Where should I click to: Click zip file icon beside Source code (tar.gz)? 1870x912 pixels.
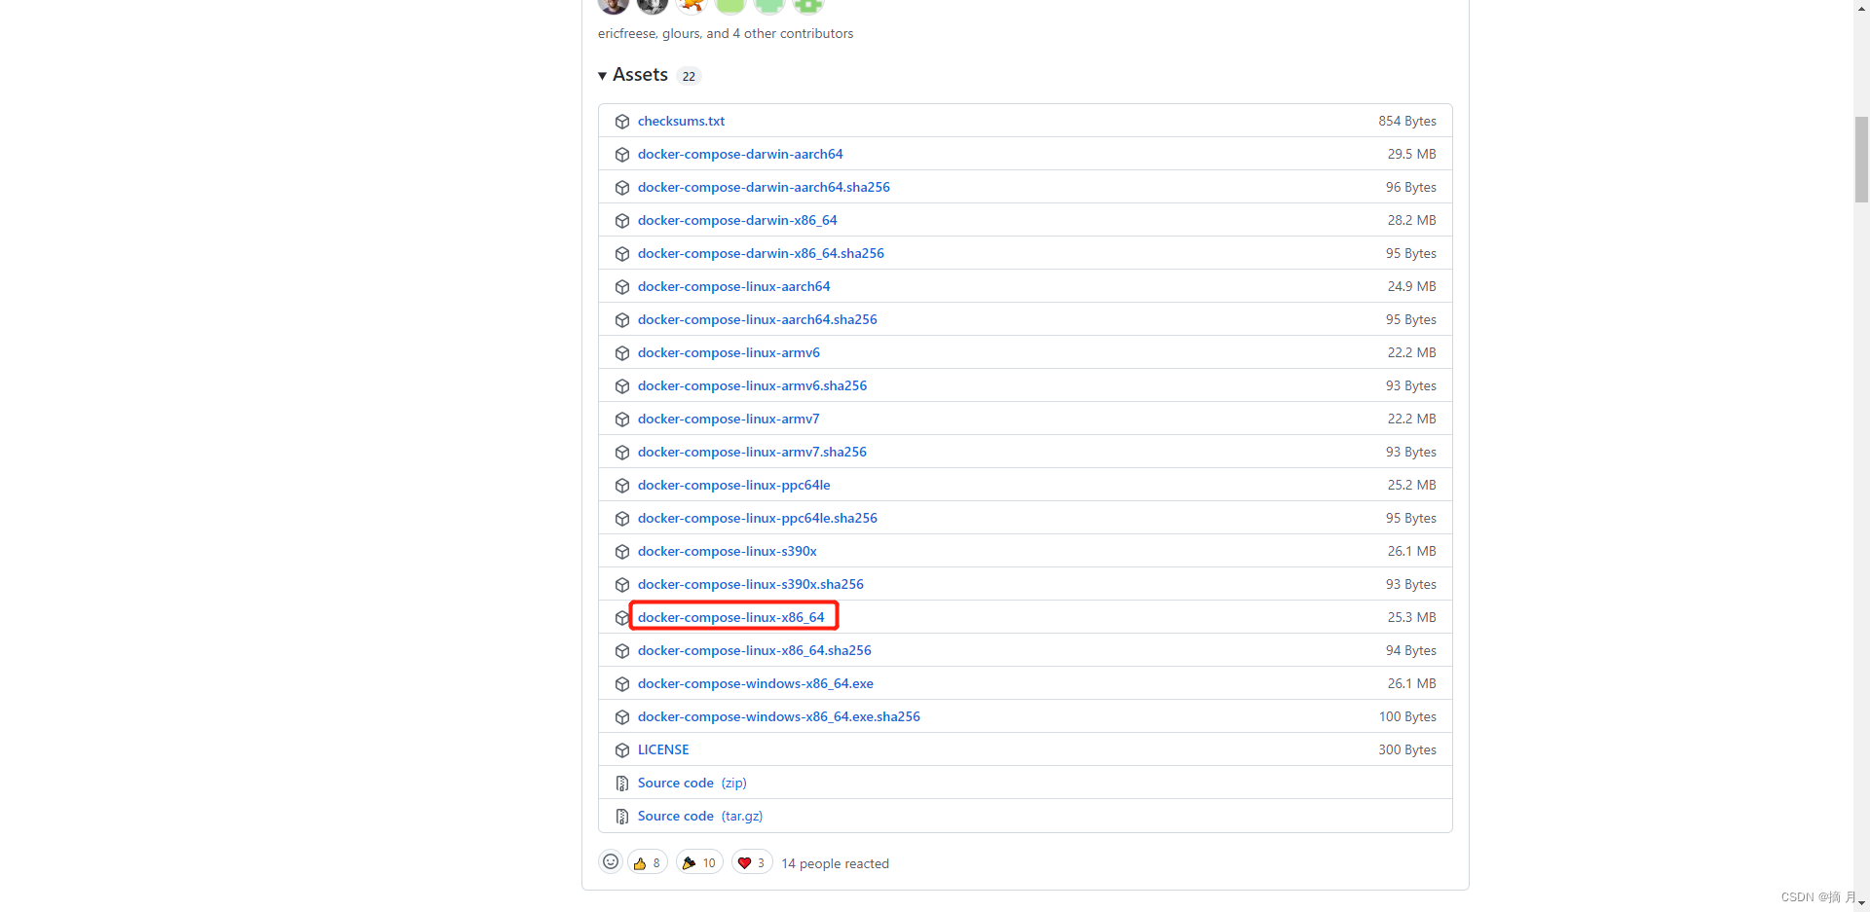(622, 817)
